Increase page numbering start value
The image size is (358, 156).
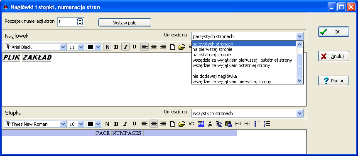[x=80, y=20]
